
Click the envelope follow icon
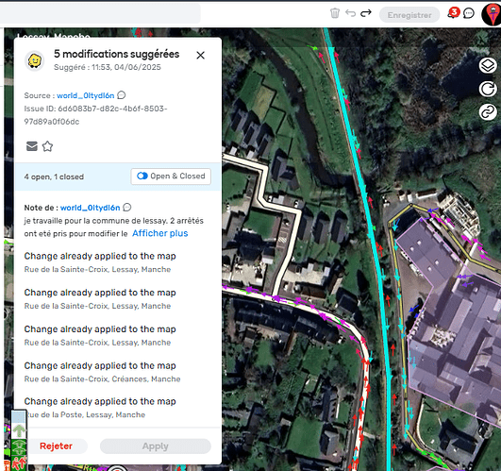(x=32, y=146)
